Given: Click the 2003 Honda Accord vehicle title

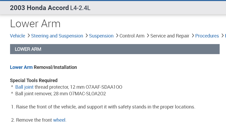Looking at the screenshot, I should pos(39,8).
